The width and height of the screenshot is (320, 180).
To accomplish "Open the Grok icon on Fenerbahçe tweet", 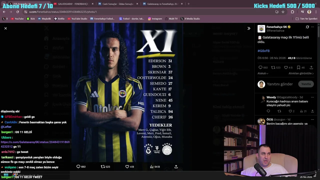I will click(x=307, y=27).
